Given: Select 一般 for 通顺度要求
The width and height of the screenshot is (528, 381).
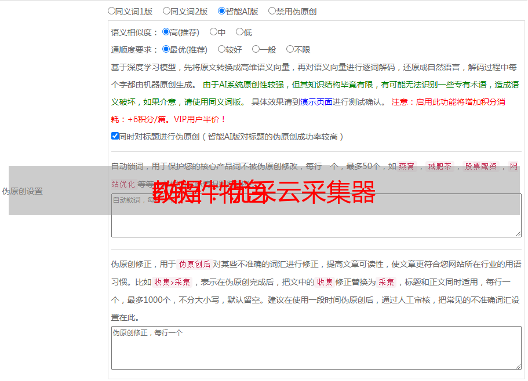Looking at the screenshot, I should click(x=256, y=50).
